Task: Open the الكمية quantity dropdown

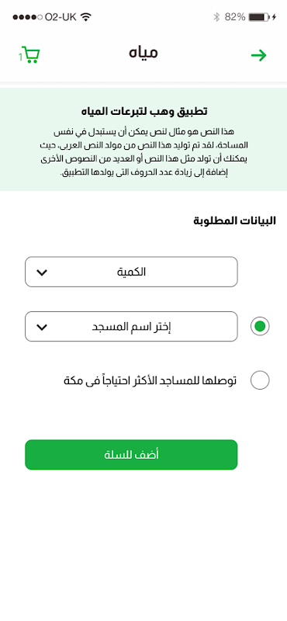Action: (131, 272)
